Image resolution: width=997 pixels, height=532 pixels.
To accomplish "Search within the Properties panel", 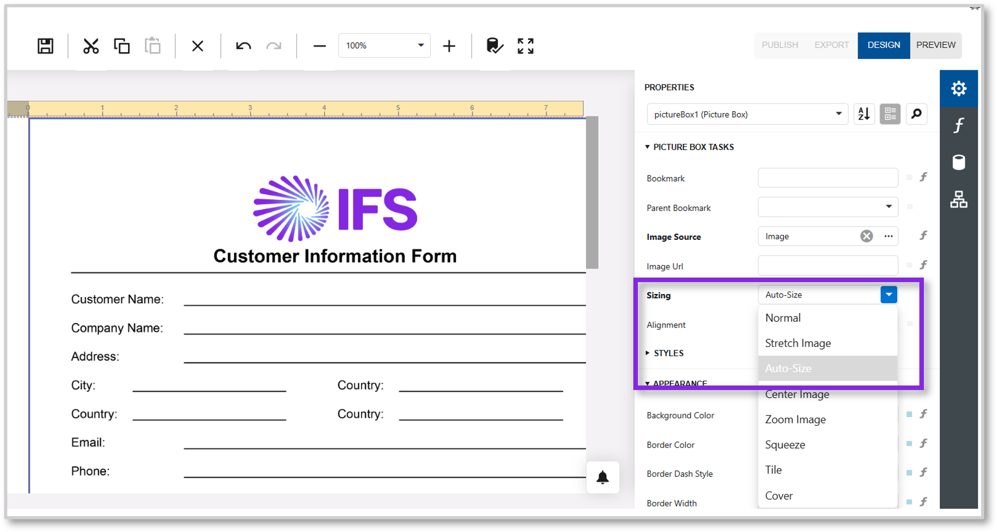I will (x=916, y=114).
